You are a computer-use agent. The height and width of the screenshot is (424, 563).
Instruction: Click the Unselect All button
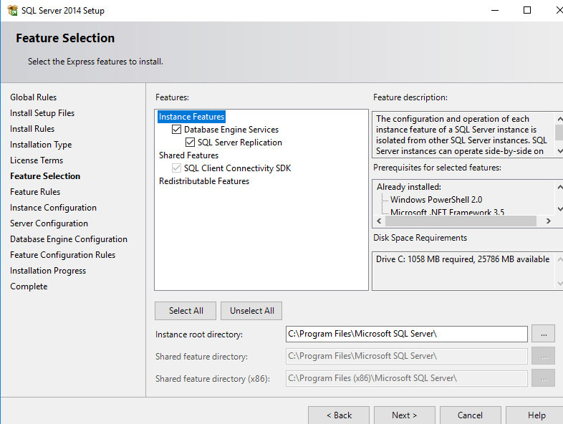[x=251, y=311]
